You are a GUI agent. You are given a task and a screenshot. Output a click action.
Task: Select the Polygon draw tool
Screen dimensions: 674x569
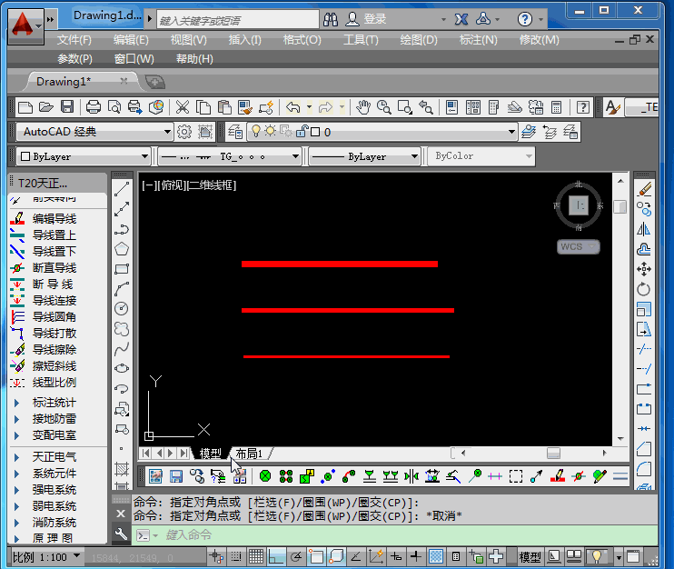(122, 248)
